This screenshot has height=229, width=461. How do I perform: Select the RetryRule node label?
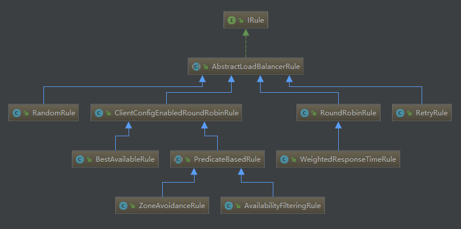[431, 112]
